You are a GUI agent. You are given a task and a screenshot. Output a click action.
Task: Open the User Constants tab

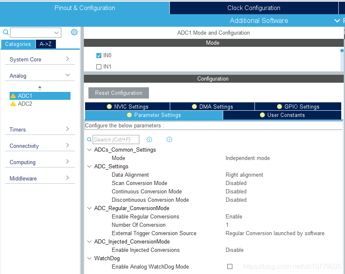click(x=282, y=115)
